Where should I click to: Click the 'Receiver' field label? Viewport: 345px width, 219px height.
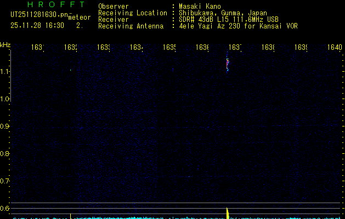[x=114, y=20]
